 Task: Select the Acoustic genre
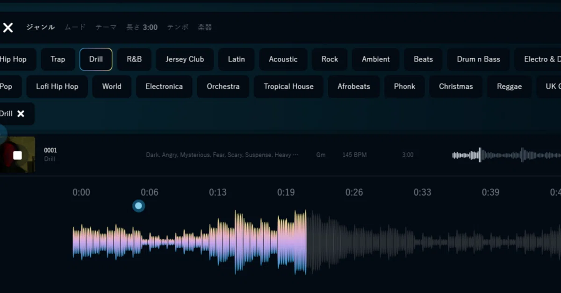coord(283,59)
